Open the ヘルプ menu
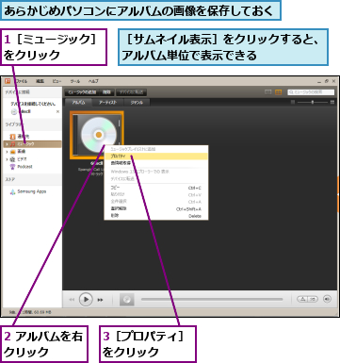Screen dimensions: 340x363 pos(93,81)
